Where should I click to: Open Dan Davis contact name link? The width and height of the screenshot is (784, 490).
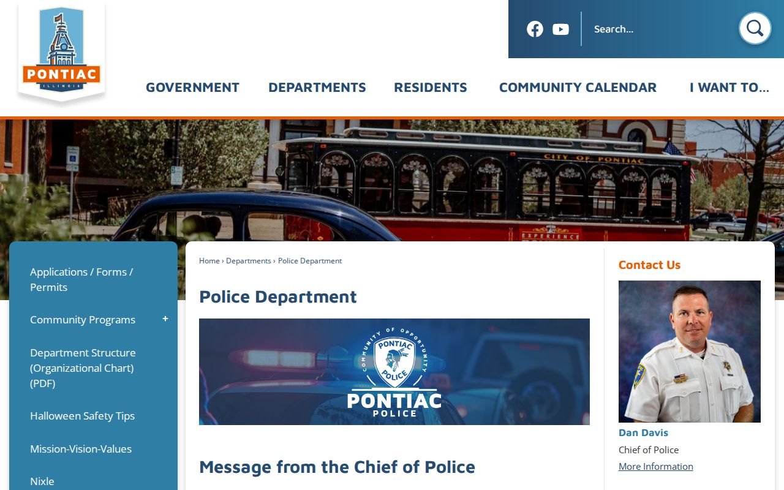point(643,432)
